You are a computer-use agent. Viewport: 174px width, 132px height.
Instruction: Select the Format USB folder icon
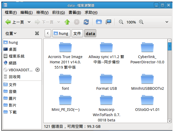[106, 79]
